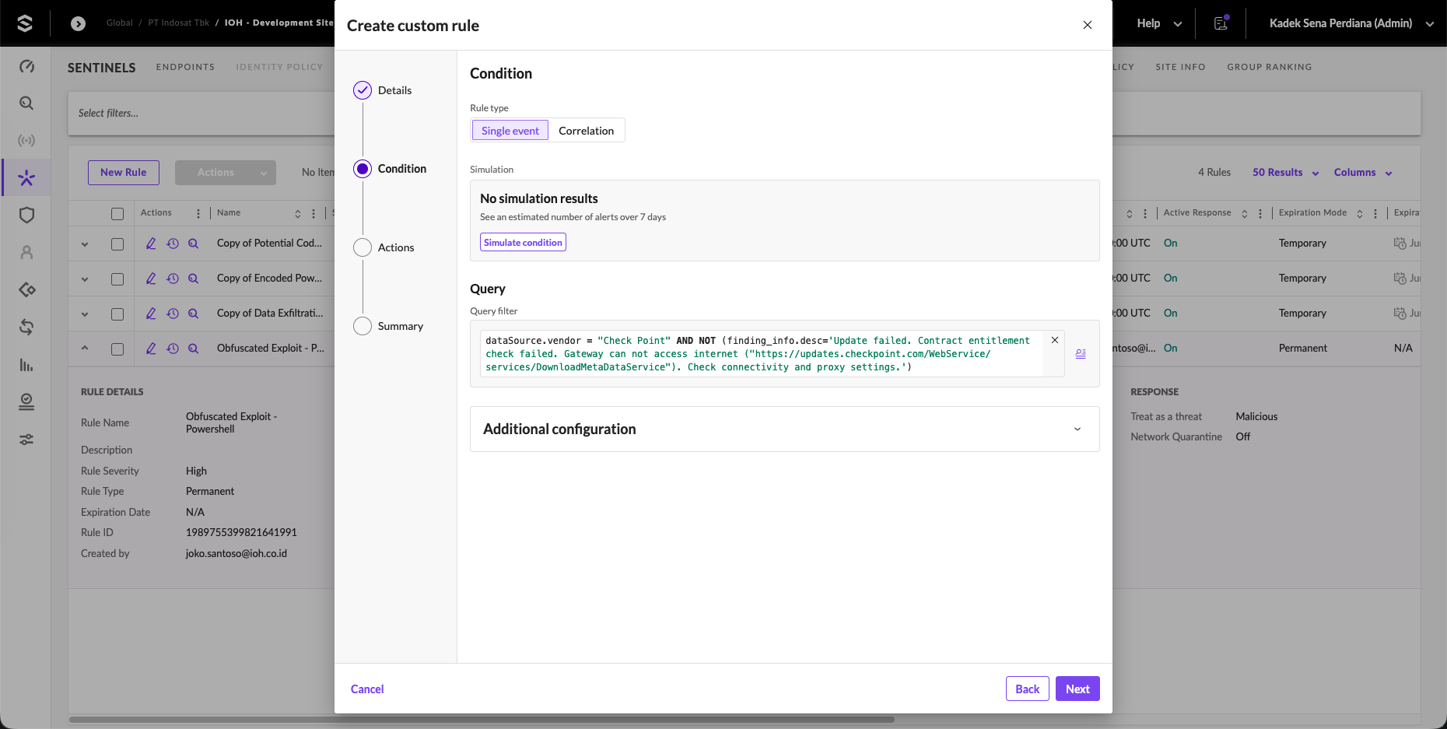Check the Copy of Encoded Pow... row
This screenshot has height=729, width=1447.
pyautogui.click(x=117, y=279)
